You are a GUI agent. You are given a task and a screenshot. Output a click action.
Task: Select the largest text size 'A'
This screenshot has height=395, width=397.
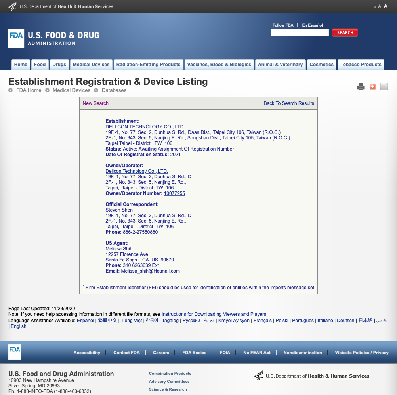click(x=386, y=6)
